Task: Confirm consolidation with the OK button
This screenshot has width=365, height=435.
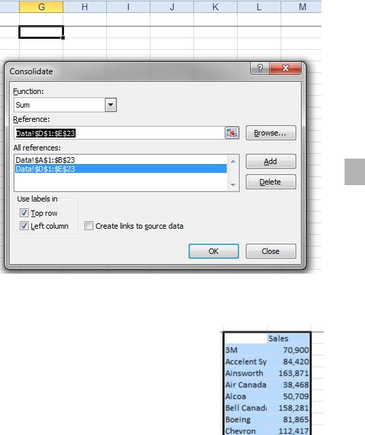Action: [213, 251]
